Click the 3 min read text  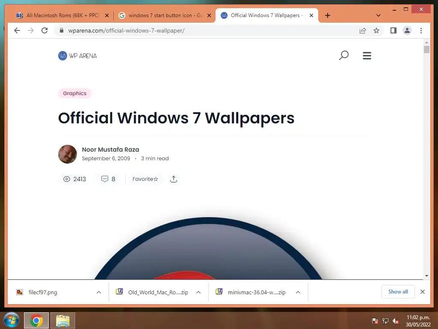(155, 159)
